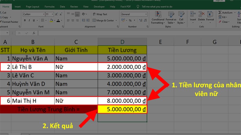Select cell containing Lê Thị B

[33, 67]
